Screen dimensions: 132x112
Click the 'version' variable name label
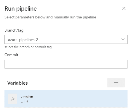[x=27, y=97]
